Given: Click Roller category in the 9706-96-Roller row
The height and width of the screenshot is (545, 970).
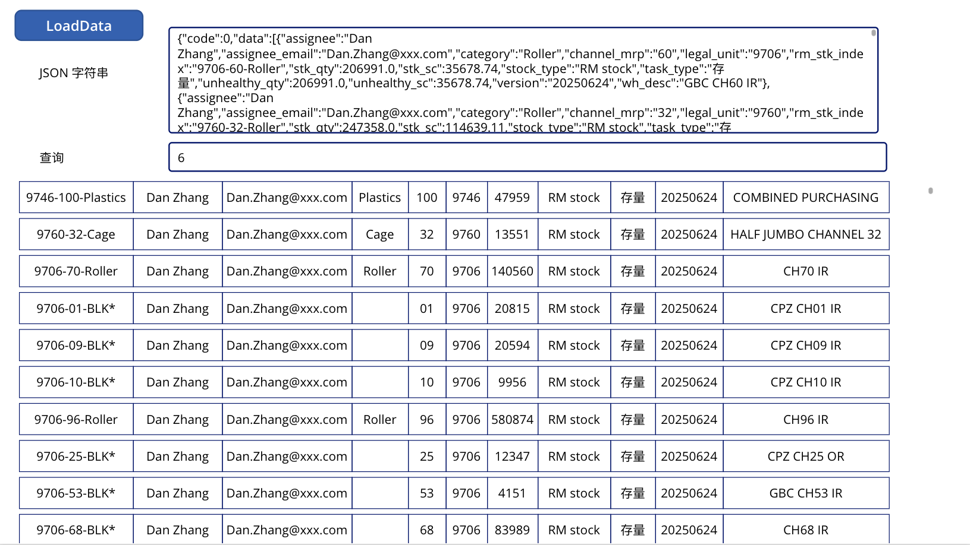Looking at the screenshot, I should (380, 420).
